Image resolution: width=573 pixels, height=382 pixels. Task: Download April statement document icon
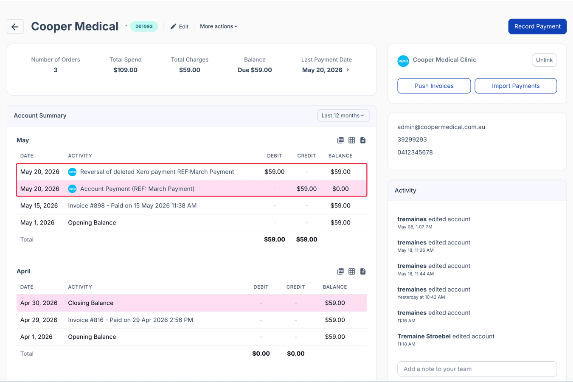point(363,272)
